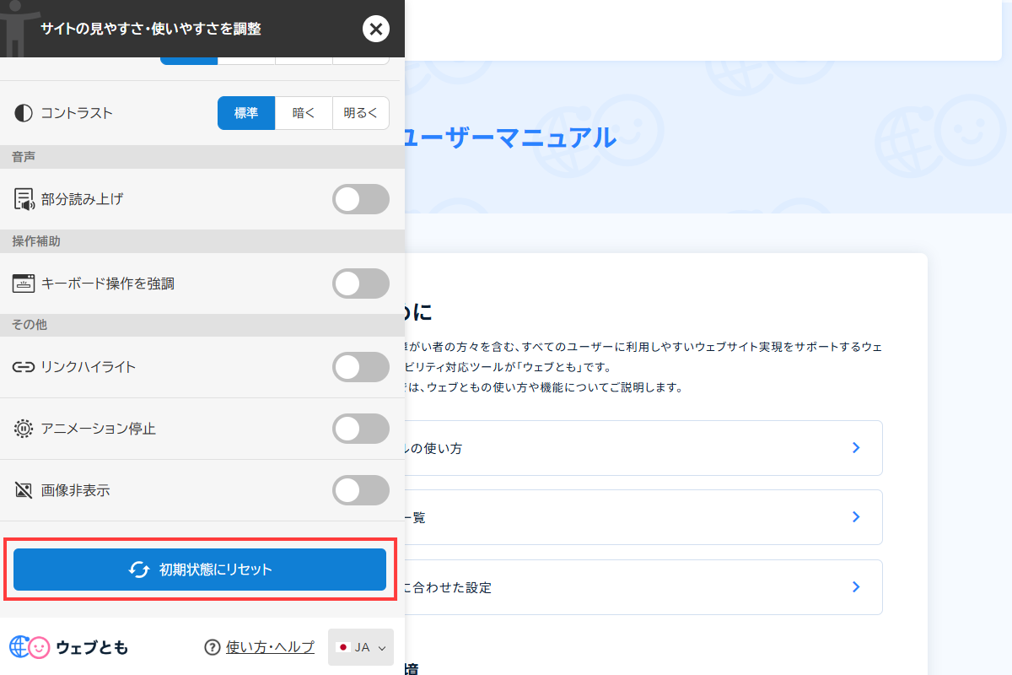Click the contrast half-circle icon
This screenshot has height=675, width=1012.
coord(23,112)
